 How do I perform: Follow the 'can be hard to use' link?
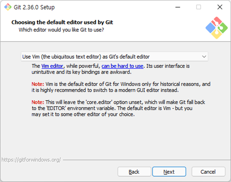122,66
